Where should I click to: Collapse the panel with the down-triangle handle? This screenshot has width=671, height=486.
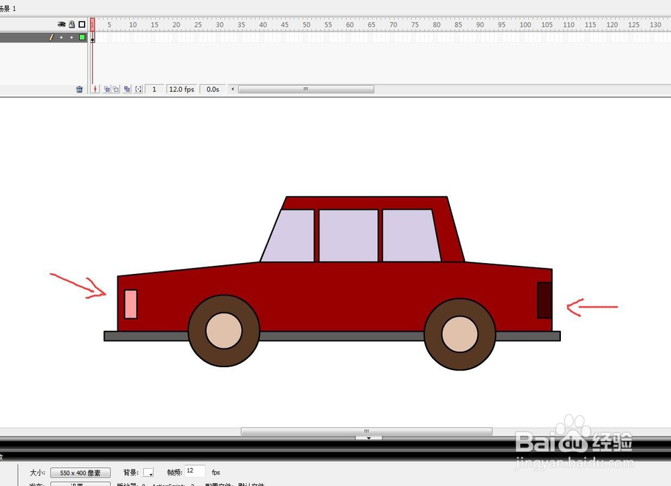[368, 438]
